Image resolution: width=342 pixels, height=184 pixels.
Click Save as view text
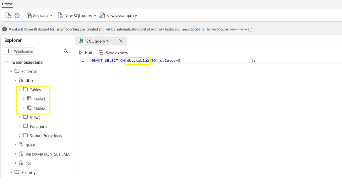[x=117, y=53]
